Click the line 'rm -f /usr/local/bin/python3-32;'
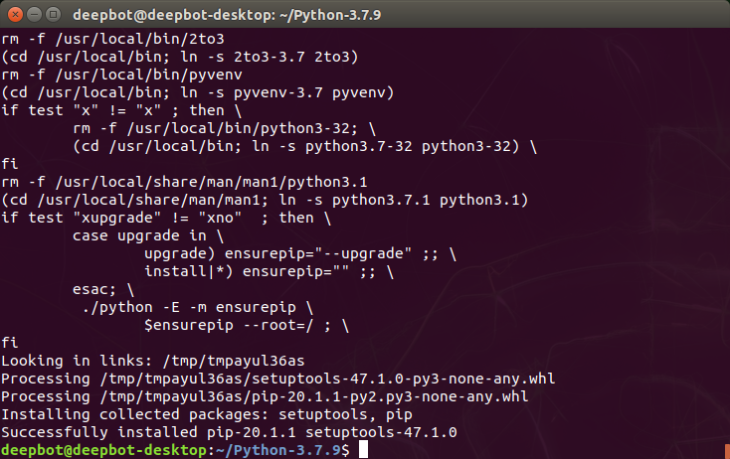 coord(224,128)
